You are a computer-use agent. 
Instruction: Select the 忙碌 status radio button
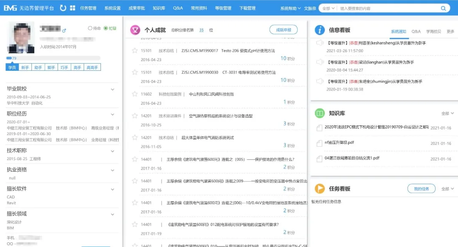tap(106, 28)
